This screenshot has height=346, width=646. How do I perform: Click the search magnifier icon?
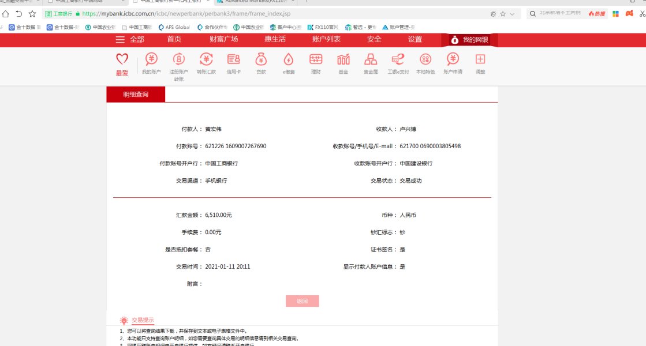coord(532,14)
